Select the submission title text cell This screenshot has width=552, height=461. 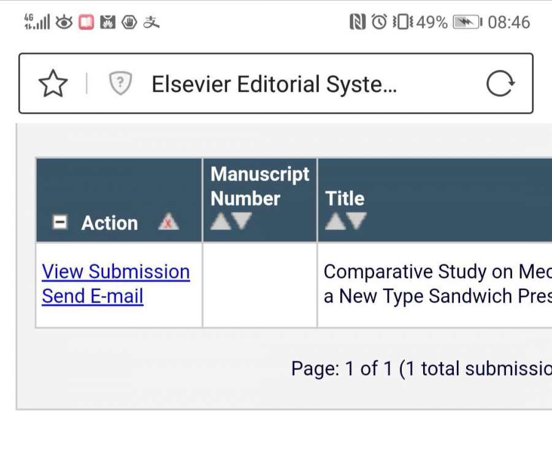point(437,284)
